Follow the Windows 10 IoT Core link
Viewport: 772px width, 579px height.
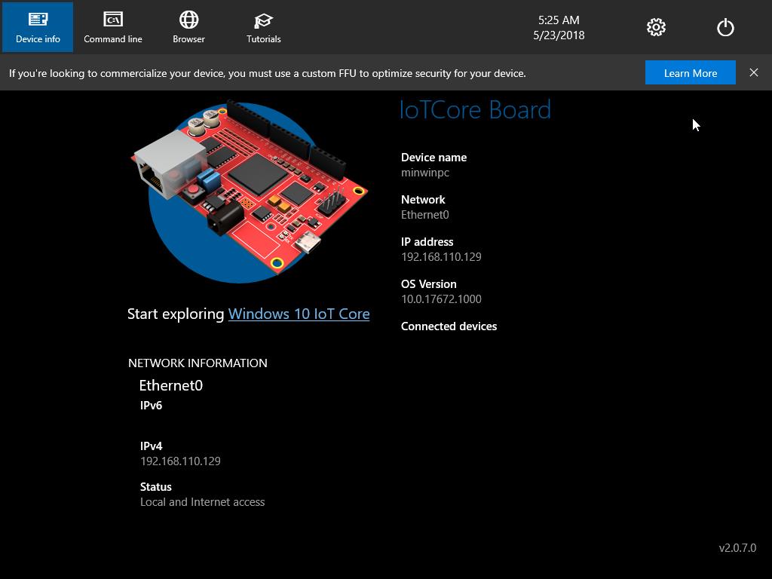[x=299, y=314]
